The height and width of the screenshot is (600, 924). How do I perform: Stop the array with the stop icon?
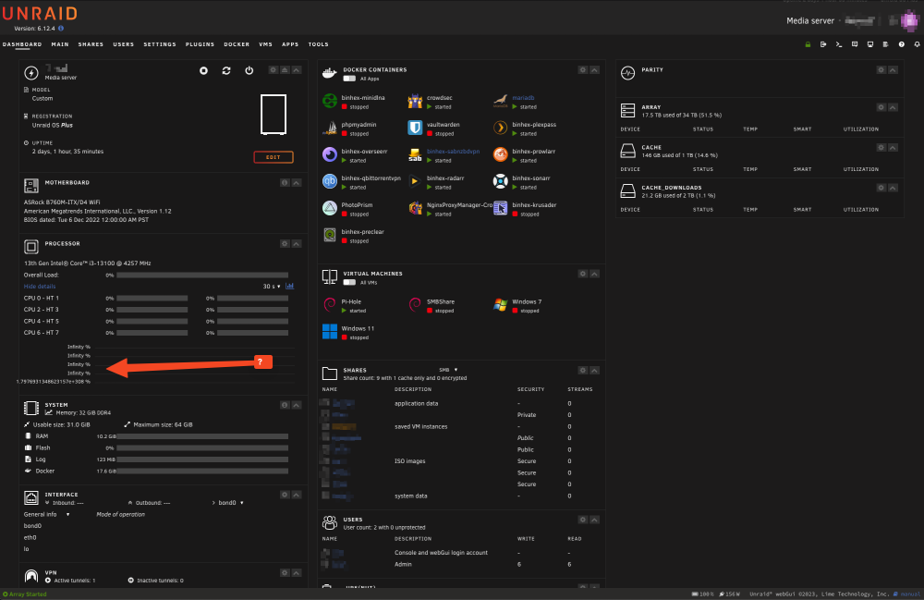click(203, 71)
